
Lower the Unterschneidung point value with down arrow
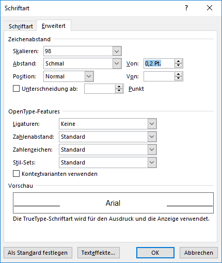pos(119,91)
